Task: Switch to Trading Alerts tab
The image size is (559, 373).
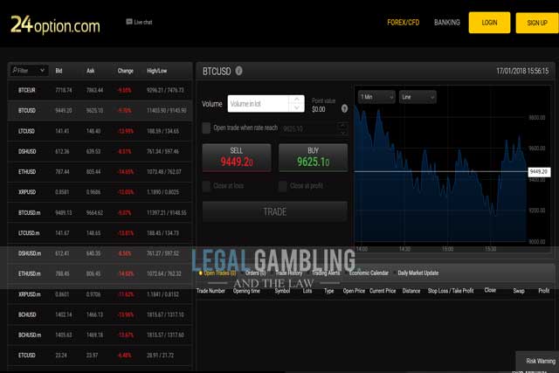Action: (326, 273)
